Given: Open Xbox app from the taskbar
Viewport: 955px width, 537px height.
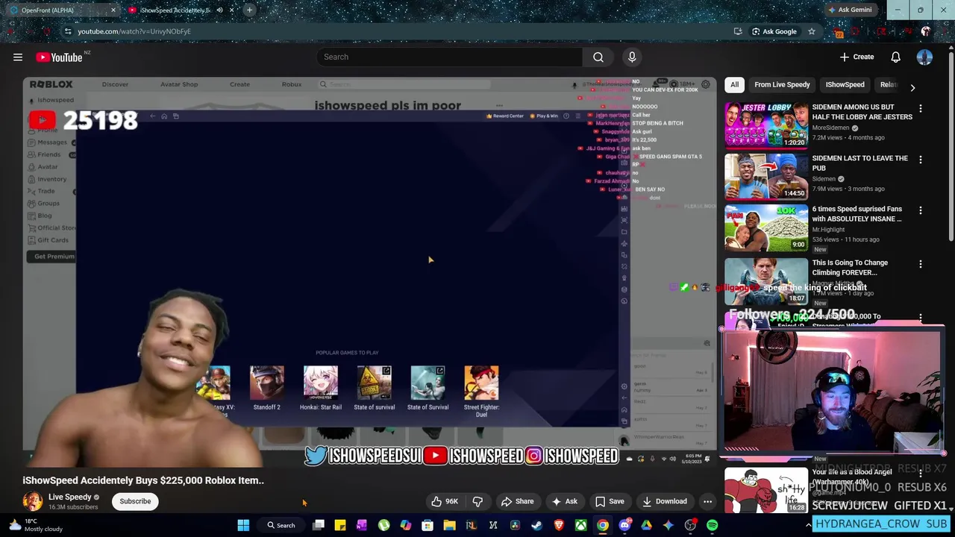Looking at the screenshot, I should tap(580, 525).
